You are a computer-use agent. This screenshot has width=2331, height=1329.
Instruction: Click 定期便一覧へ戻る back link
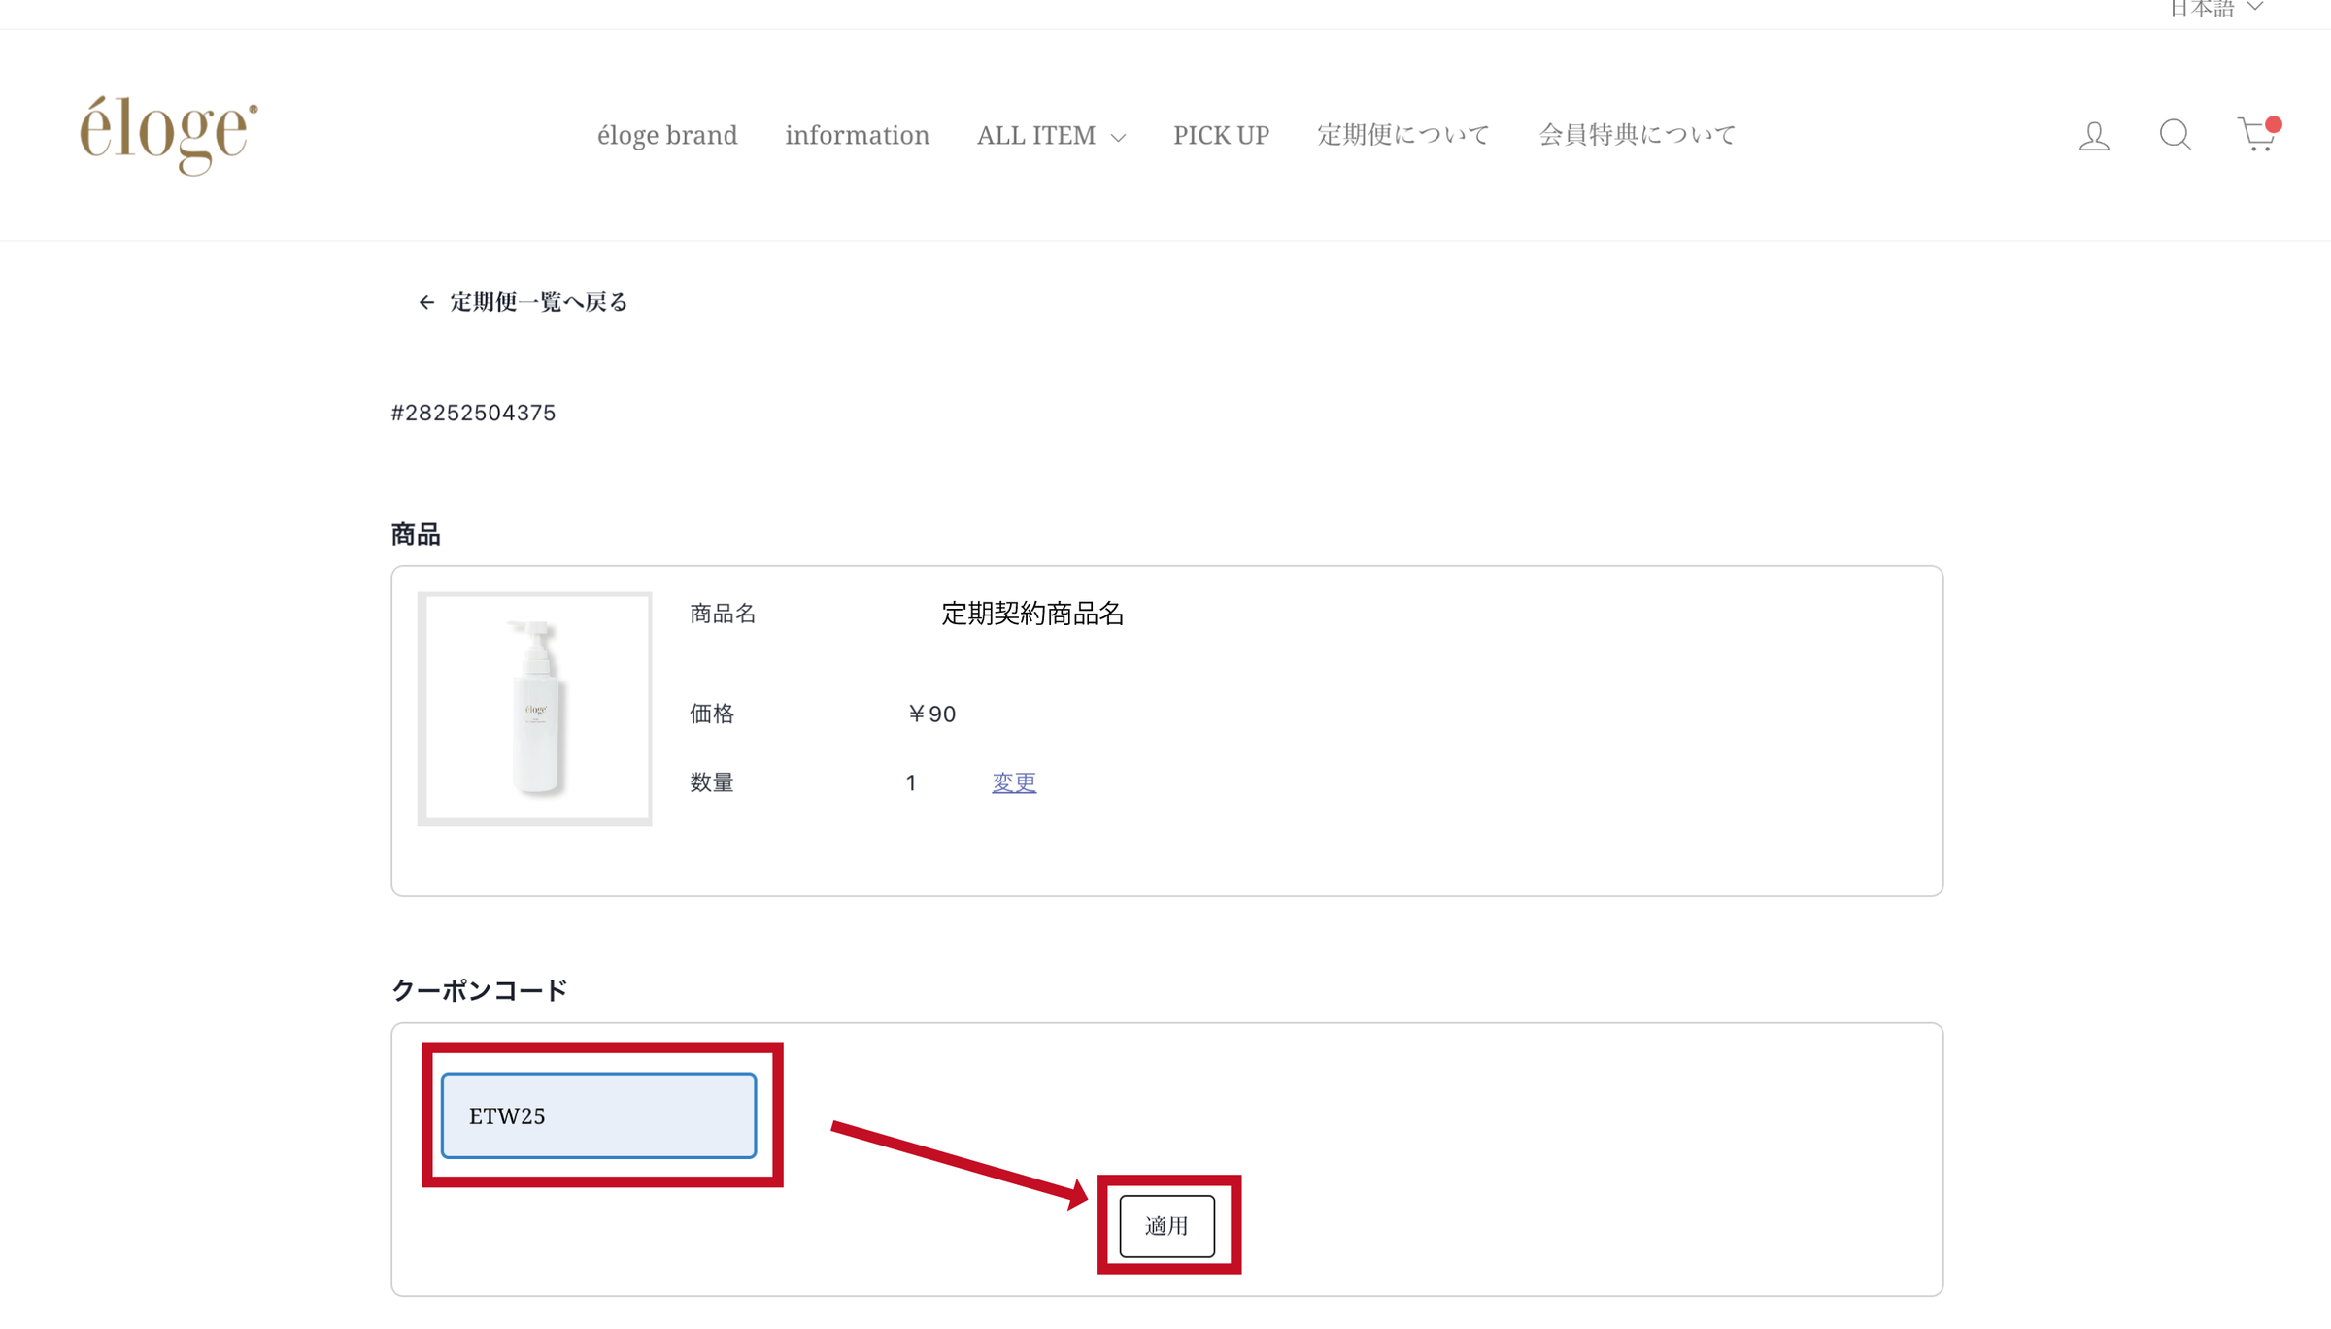coord(538,302)
